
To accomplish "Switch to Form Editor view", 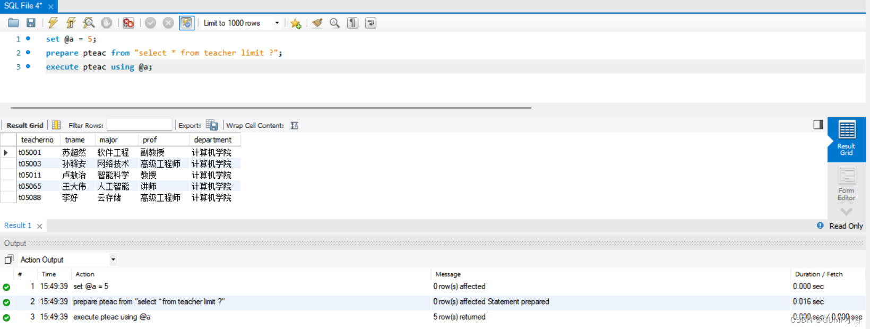I will 846,184.
